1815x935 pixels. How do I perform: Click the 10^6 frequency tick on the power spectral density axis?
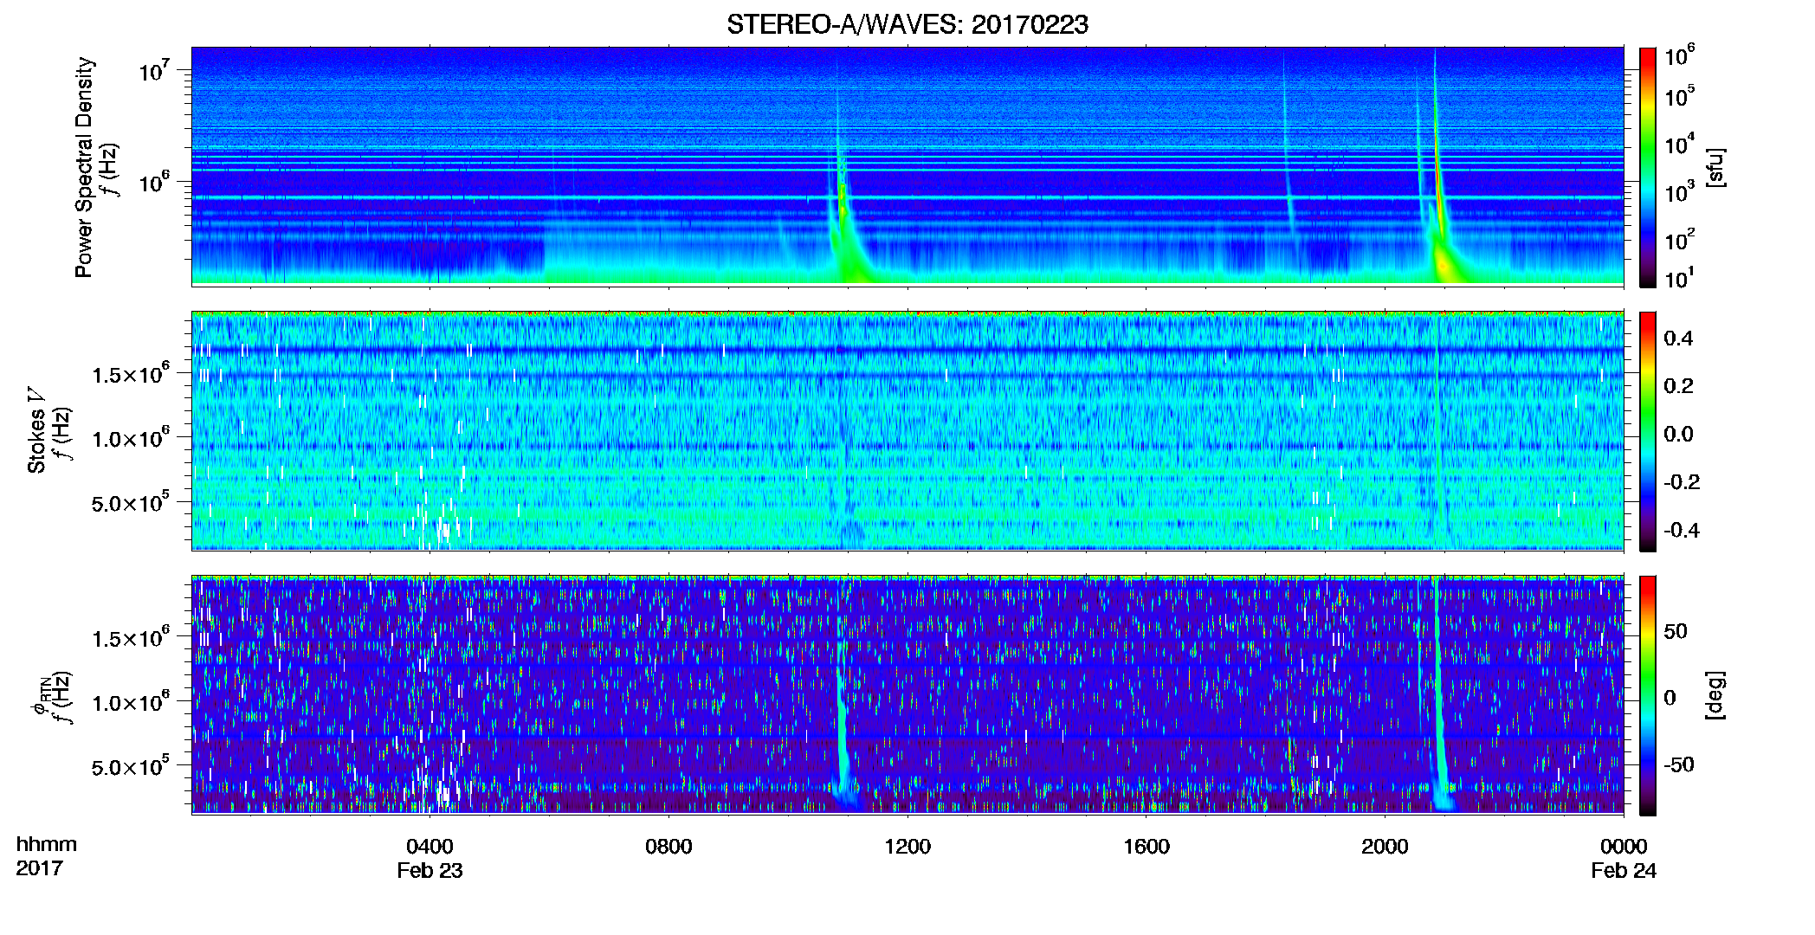tap(154, 183)
